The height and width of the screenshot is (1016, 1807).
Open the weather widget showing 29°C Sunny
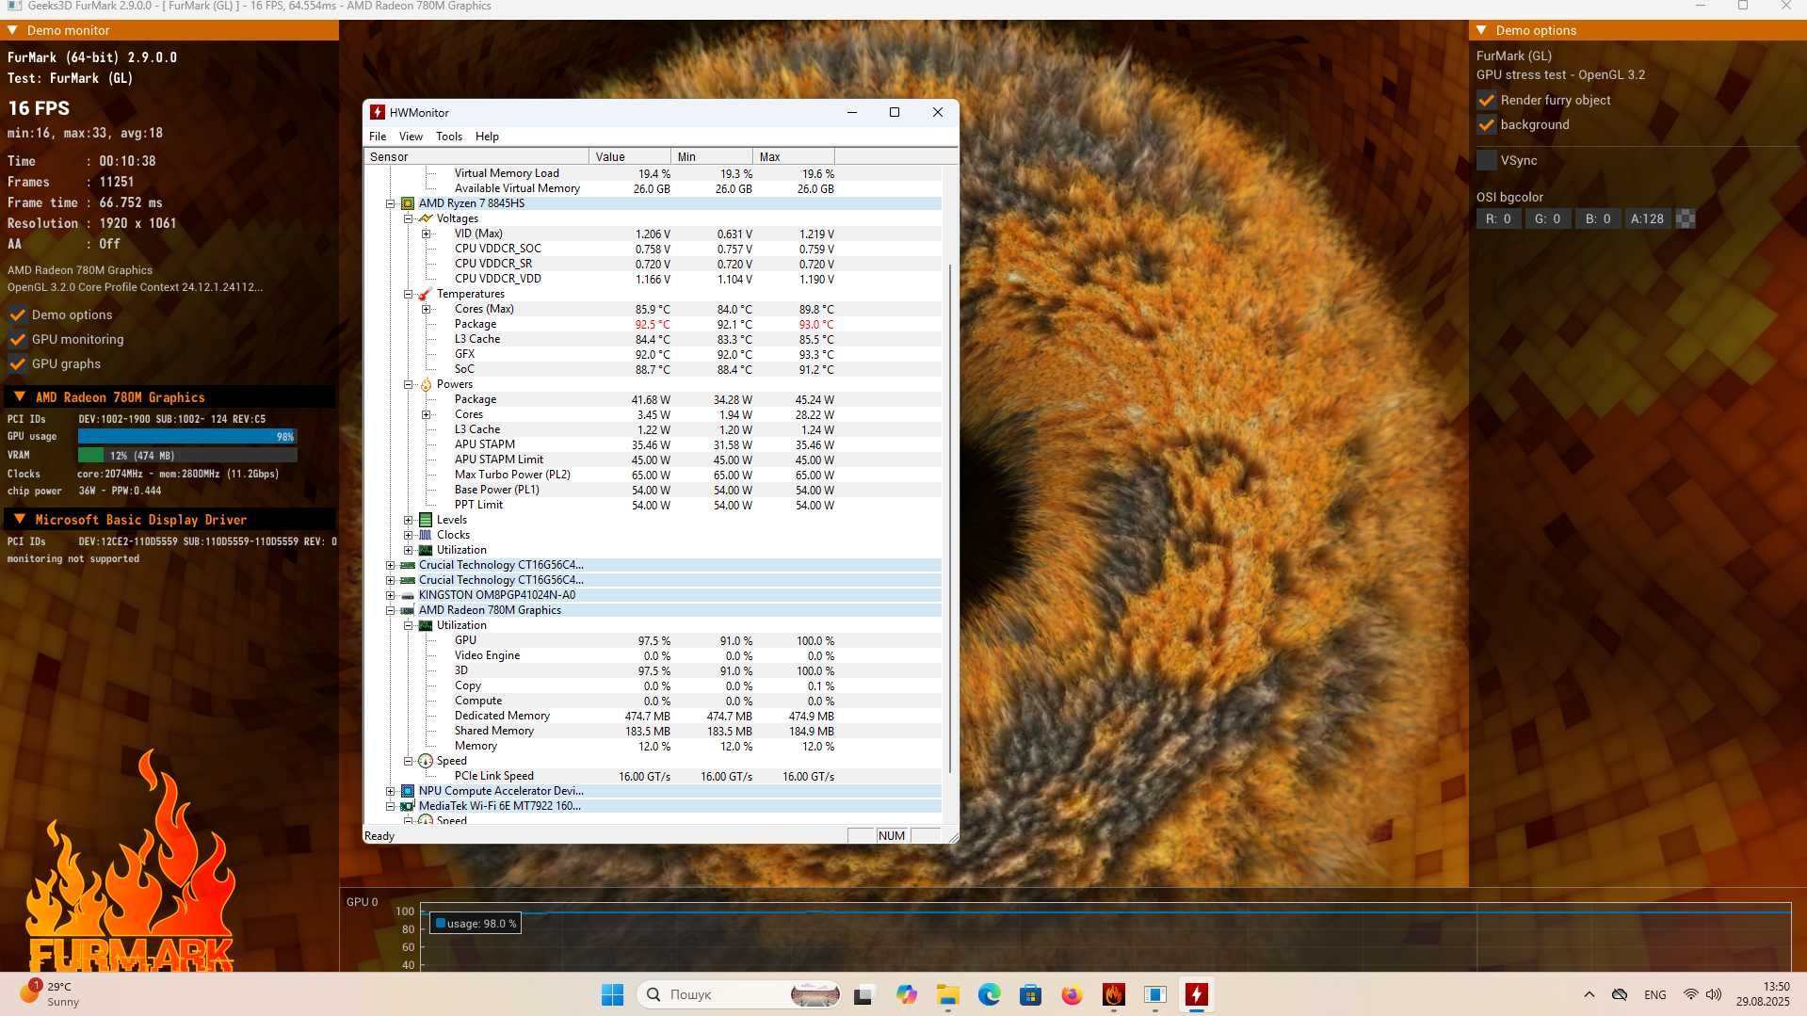tap(50, 993)
